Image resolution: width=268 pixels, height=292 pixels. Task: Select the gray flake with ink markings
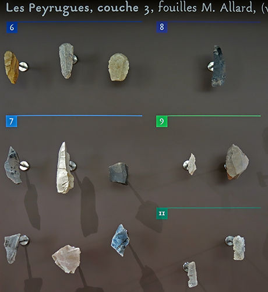point(12,249)
